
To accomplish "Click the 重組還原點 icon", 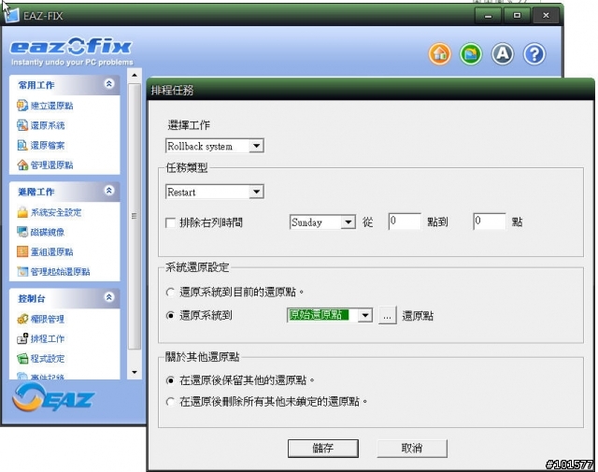I will pyautogui.click(x=22, y=251).
